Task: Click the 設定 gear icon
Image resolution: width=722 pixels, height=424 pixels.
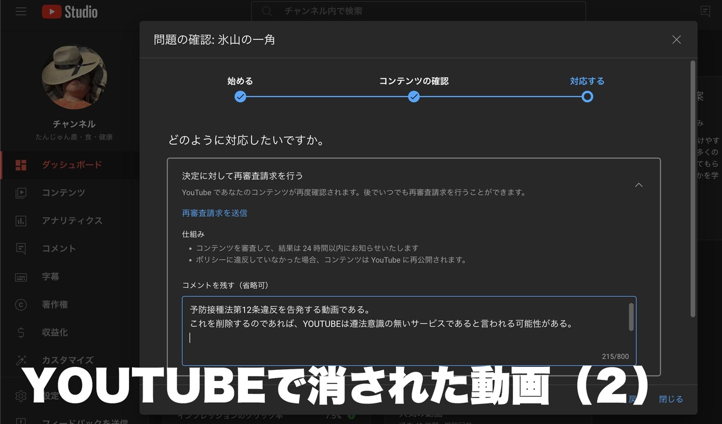Action: (x=21, y=396)
